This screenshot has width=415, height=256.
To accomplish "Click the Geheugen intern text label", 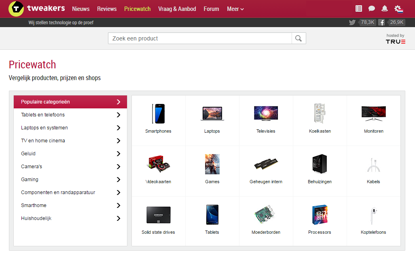I will tap(266, 182).
